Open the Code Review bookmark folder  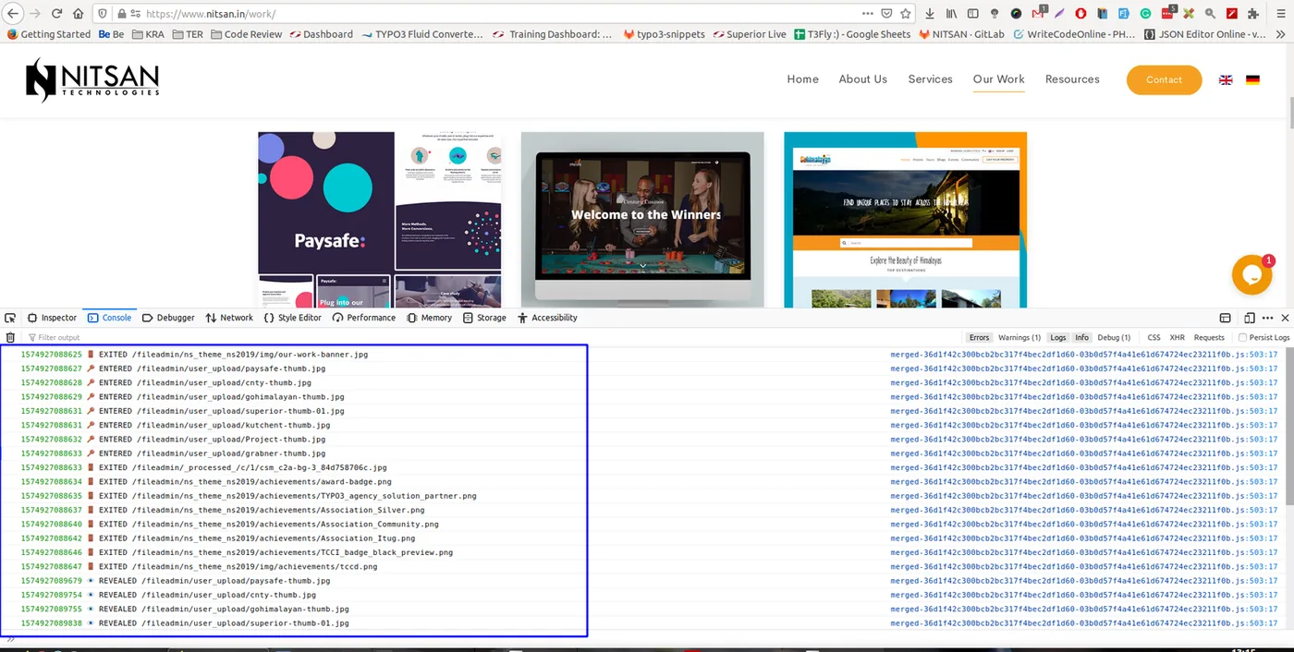tap(247, 34)
